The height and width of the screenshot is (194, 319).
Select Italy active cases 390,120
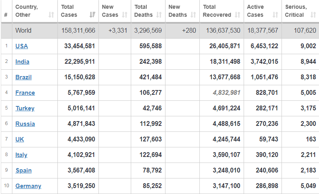[x=267, y=155]
